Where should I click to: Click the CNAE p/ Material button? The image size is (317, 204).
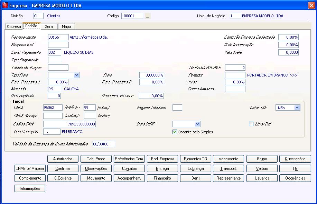[30, 169]
